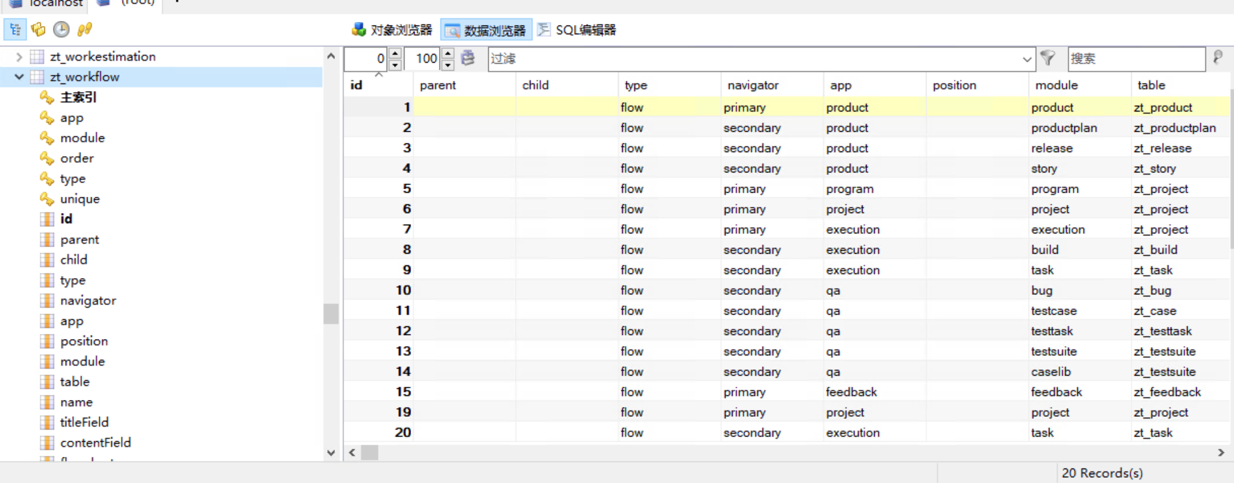Screen dimensions: 1234x483
Task: Click into the 搜索 search field
Action: click(x=1135, y=59)
